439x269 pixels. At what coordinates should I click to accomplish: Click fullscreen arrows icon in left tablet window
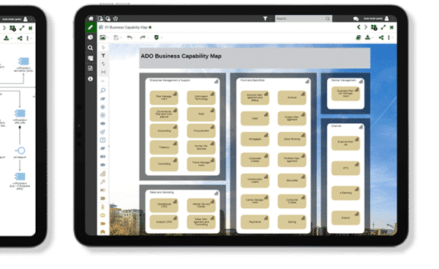[22, 28]
